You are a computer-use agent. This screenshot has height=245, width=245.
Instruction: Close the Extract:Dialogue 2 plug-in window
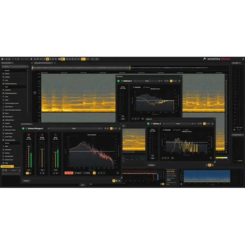pos(121,124)
